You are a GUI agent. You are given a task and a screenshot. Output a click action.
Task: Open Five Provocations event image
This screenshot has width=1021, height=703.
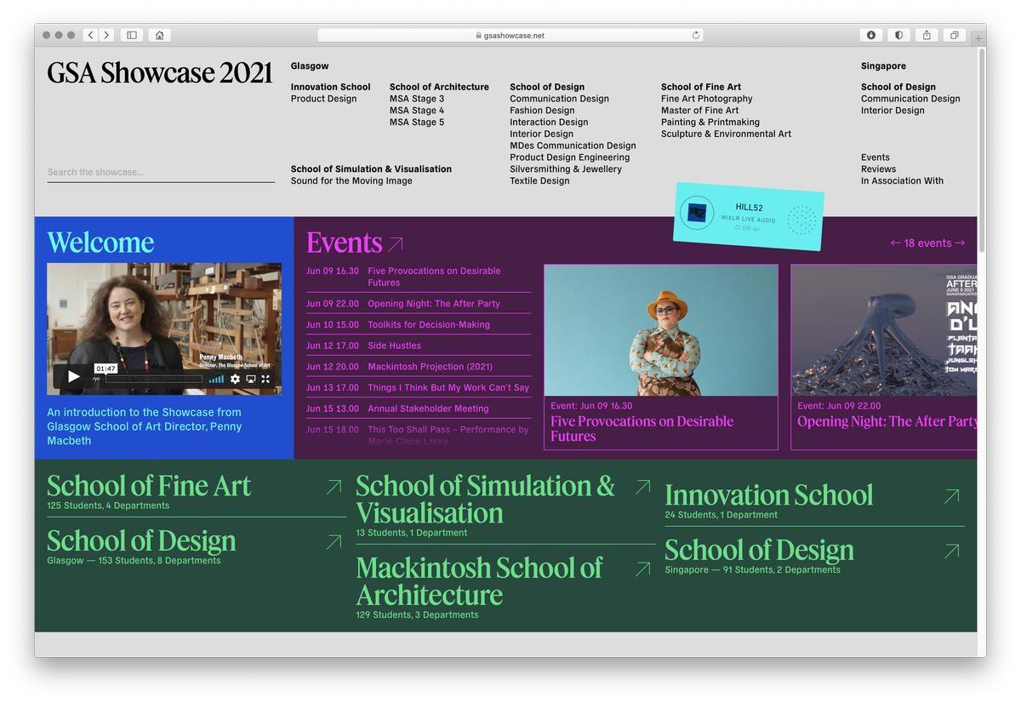coord(661,330)
